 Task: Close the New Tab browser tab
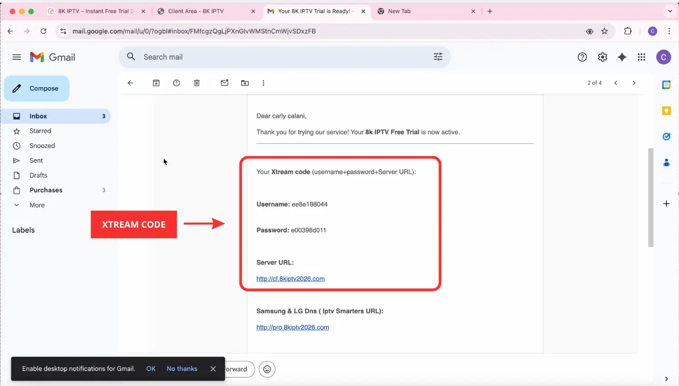pos(473,11)
